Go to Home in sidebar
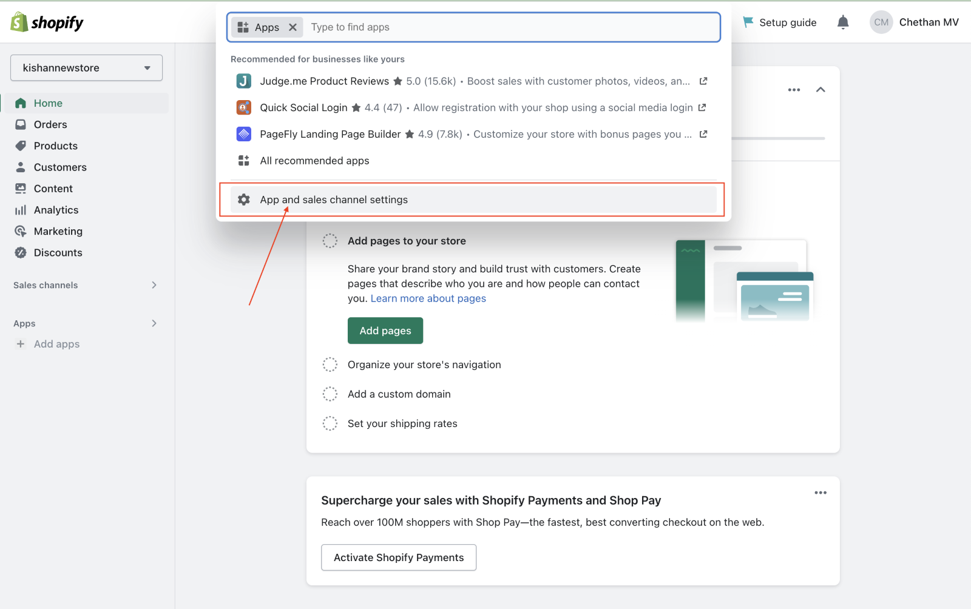The height and width of the screenshot is (609, 971). pyautogui.click(x=85, y=103)
